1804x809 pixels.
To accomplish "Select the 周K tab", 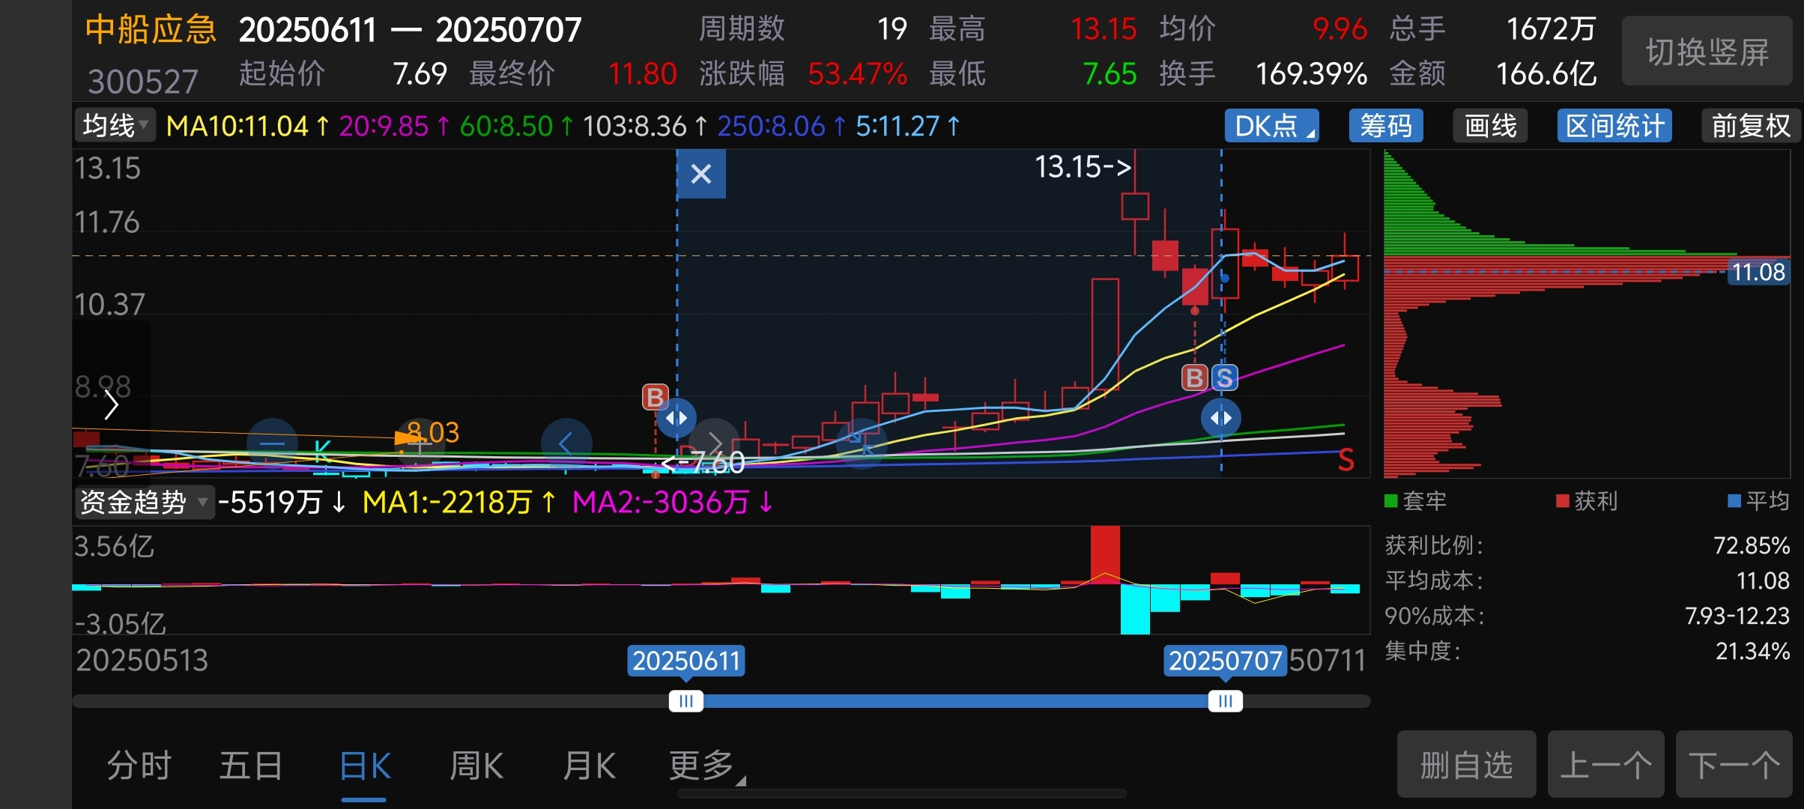I will click(x=476, y=766).
